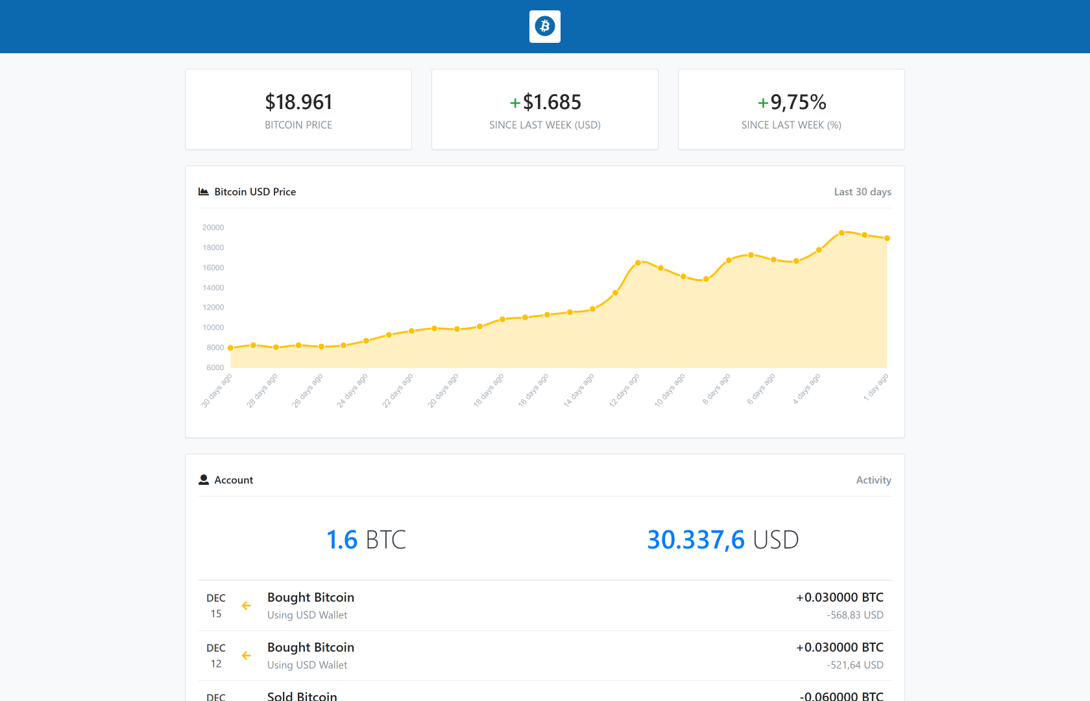The height and width of the screenshot is (701, 1090).
Task: Click the +$1.685 since last week card
Action: (545, 109)
